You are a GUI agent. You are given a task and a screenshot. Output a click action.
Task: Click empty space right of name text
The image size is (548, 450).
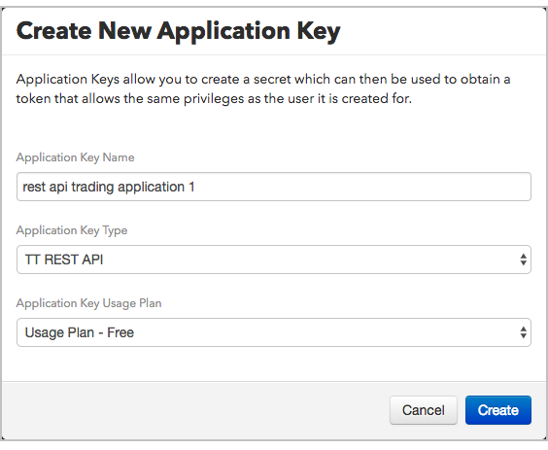pyautogui.click(x=361, y=187)
